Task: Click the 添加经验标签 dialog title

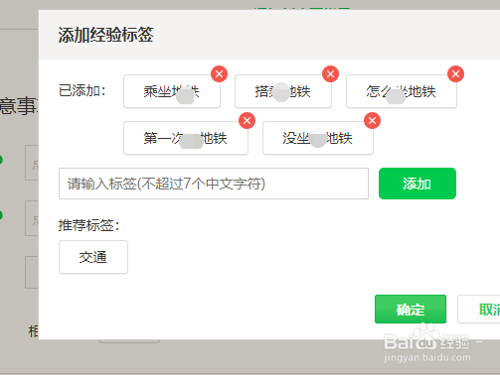Action: point(105,35)
